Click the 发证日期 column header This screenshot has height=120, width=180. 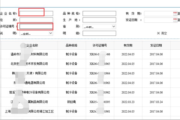tap(156, 45)
